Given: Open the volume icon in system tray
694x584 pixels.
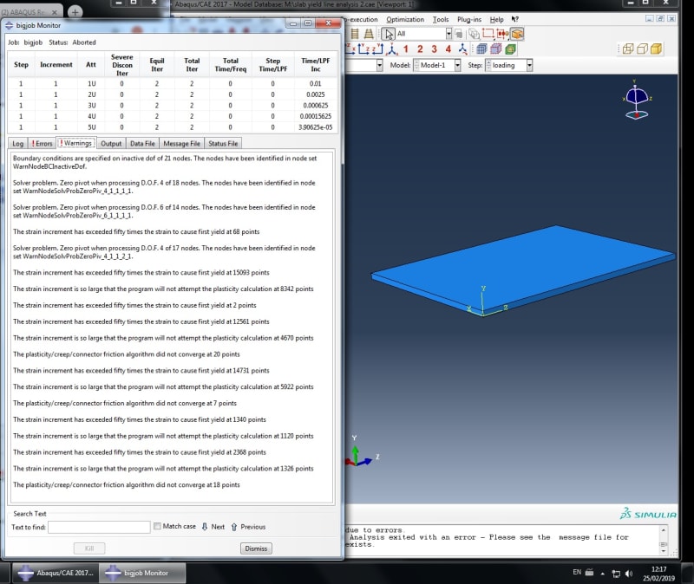Looking at the screenshot, I should tap(628, 574).
